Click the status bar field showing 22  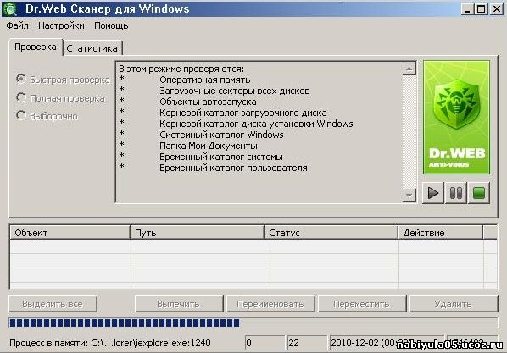click(x=307, y=343)
